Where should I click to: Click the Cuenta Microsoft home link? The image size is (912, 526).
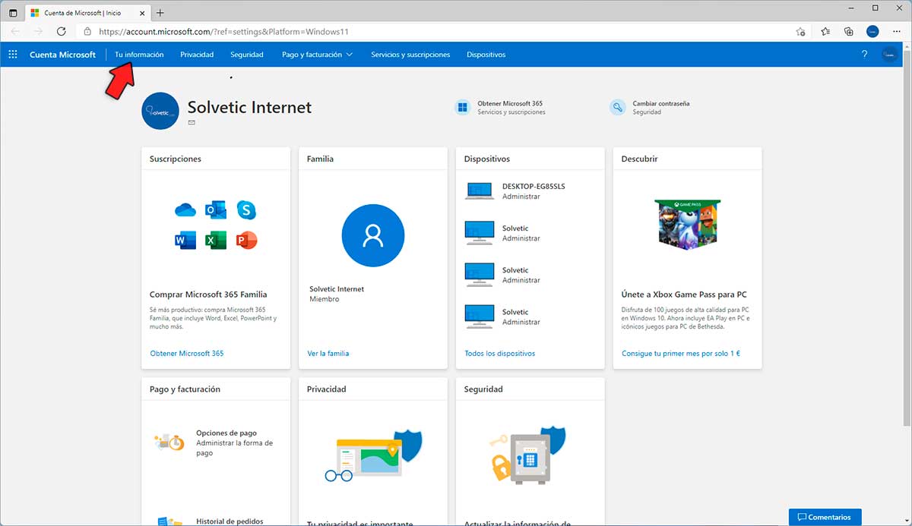[x=62, y=55]
